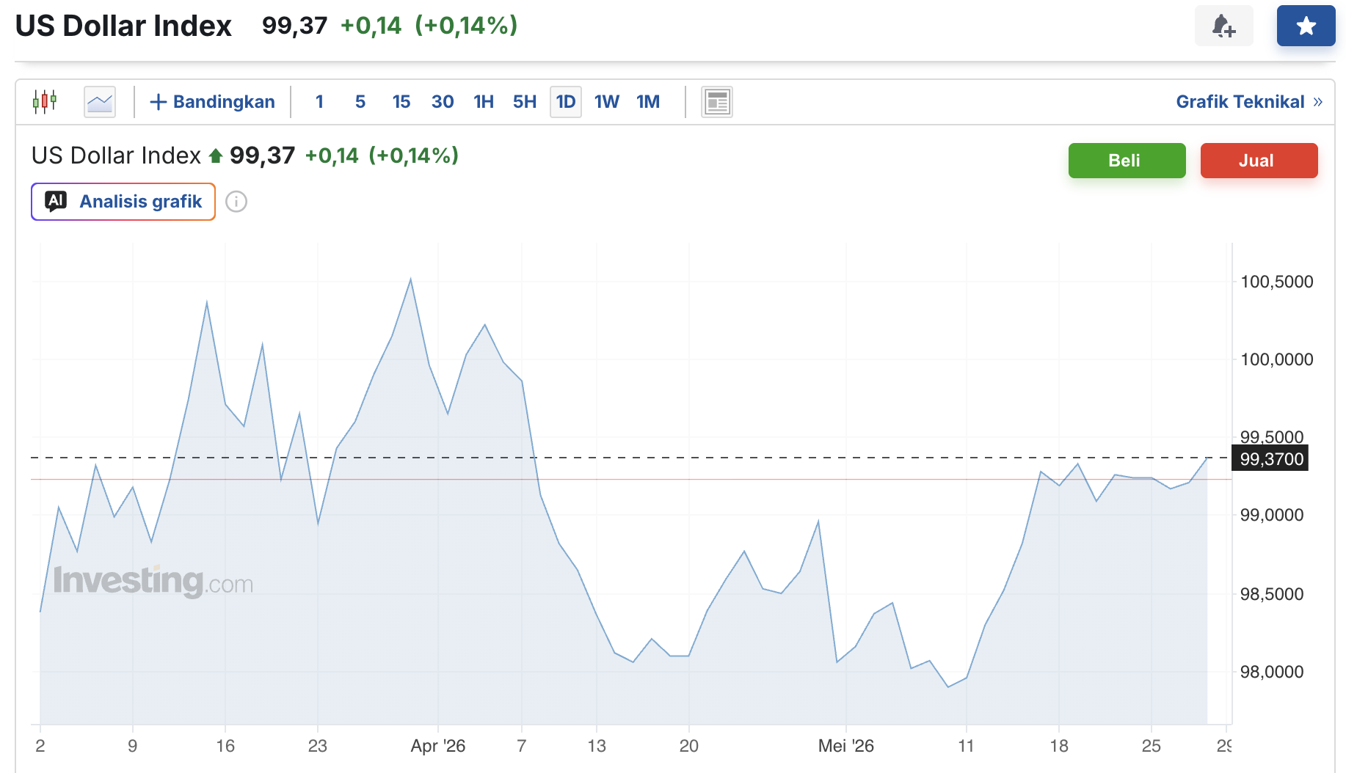Open the Bandingkan compare option
This screenshot has width=1346, height=773.
212,101
